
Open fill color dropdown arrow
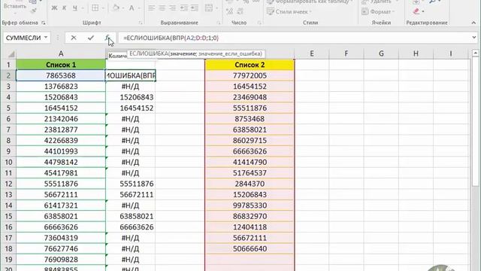coord(123,8)
